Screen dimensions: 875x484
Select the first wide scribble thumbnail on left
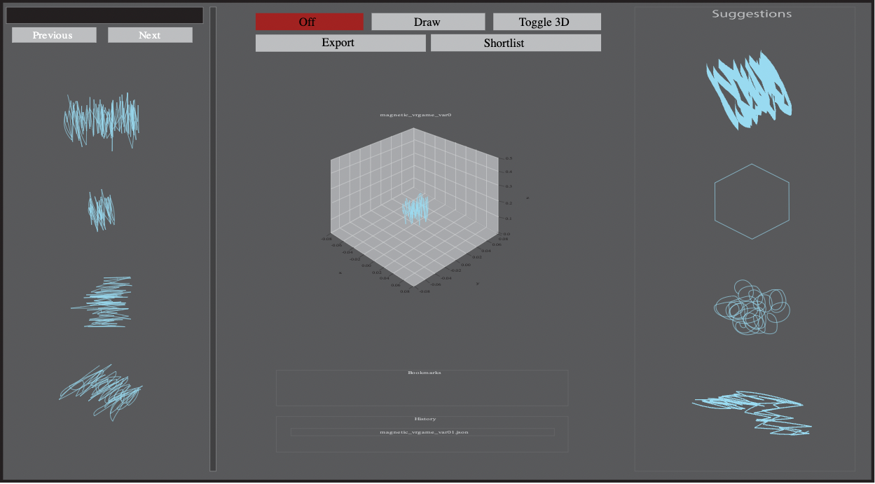coord(102,120)
